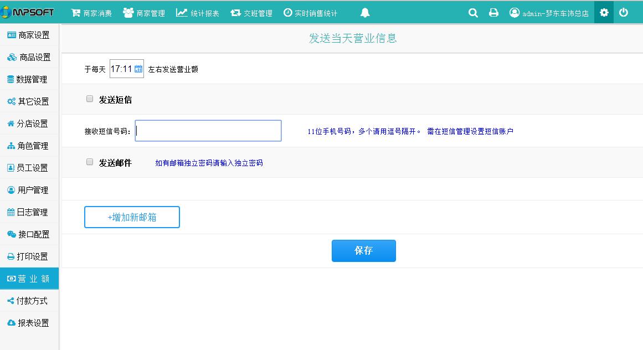Click the +增加新邮箱 button
Image resolution: width=643 pixels, height=350 pixels.
pos(132,217)
